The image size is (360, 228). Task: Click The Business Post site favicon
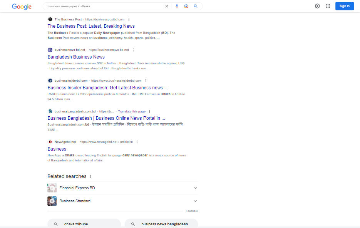coord(50,19)
